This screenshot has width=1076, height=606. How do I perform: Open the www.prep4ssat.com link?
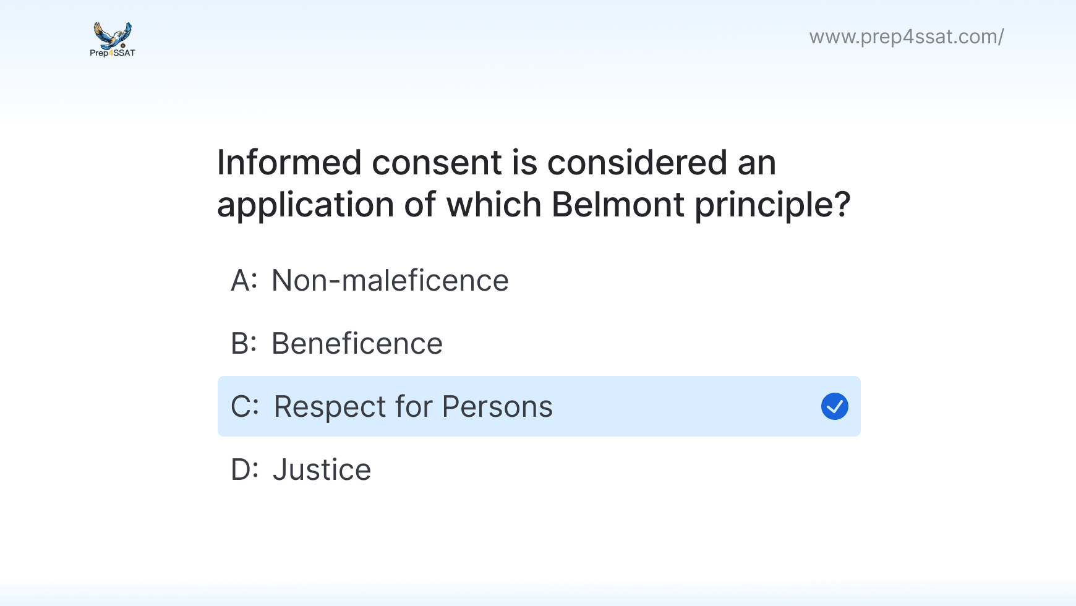pos(906,36)
